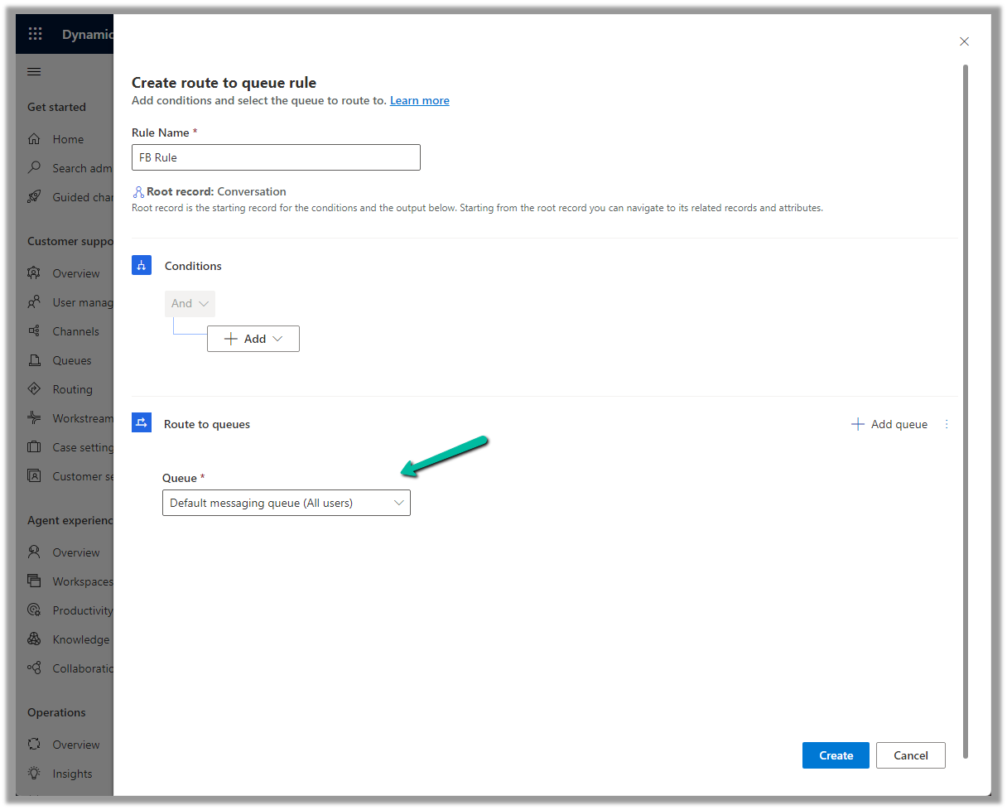This screenshot has width=1007, height=810.
Task: Expand the And operator dropdown
Action: tap(190, 304)
